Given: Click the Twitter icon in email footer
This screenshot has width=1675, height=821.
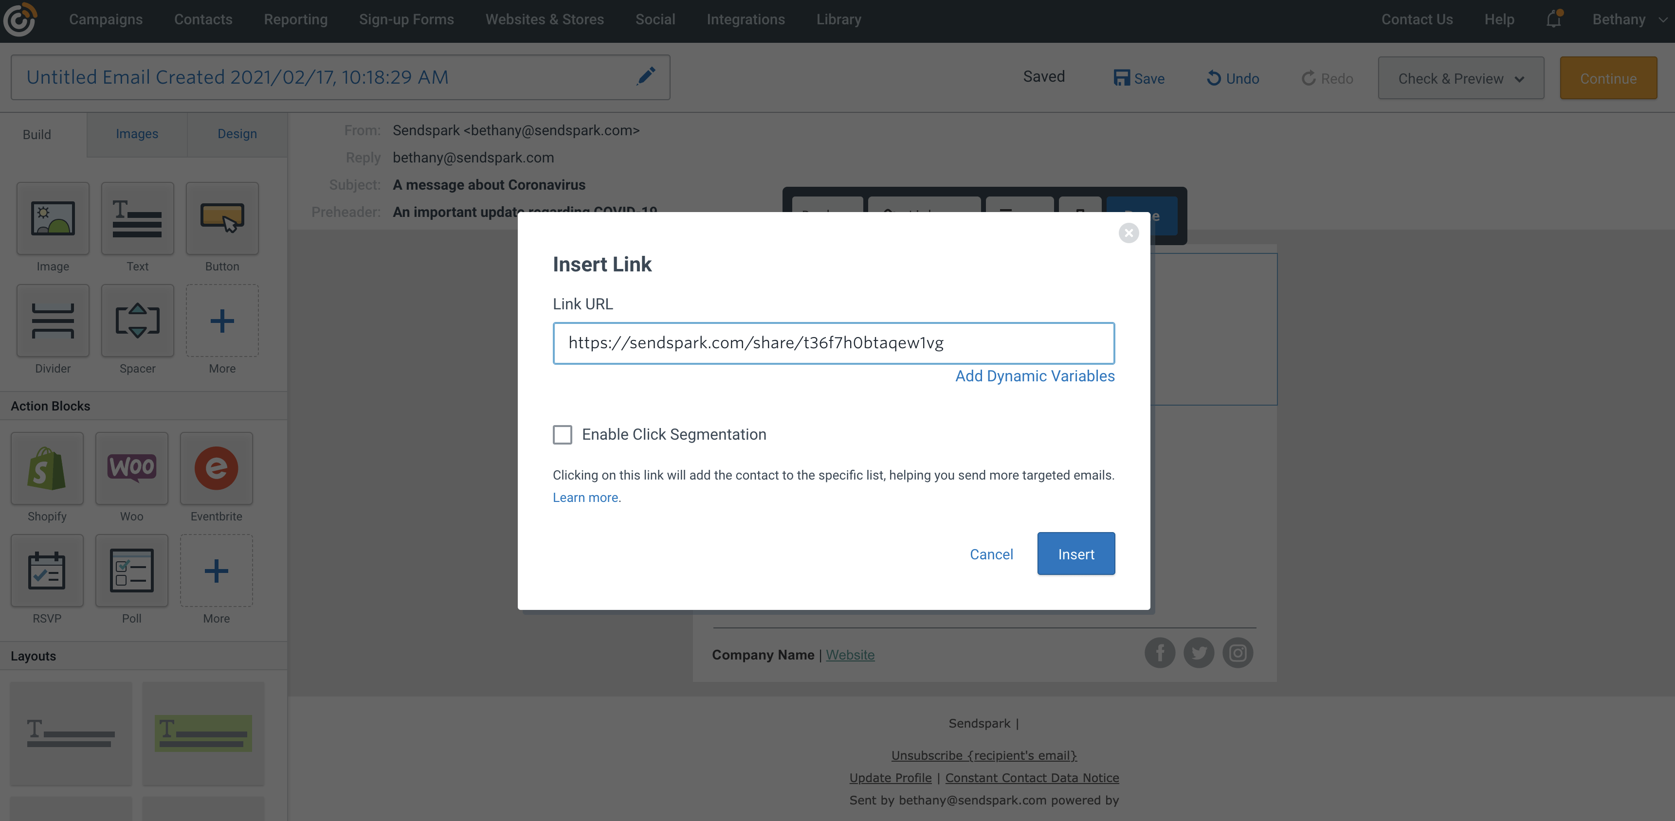Looking at the screenshot, I should click(1199, 653).
